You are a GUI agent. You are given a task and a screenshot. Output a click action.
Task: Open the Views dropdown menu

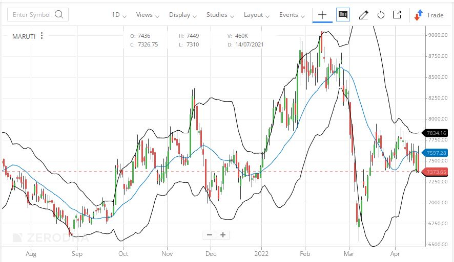148,15
